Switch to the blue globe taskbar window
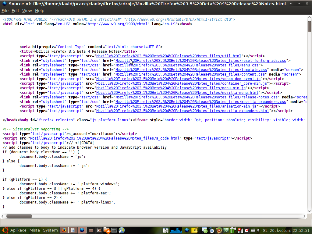The height and width of the screenshot is (234, 312). coord(82,230)
